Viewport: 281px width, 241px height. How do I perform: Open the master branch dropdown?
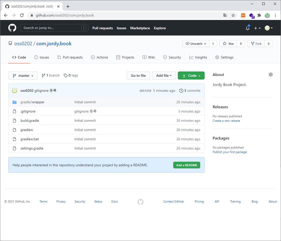click(x=23, y=75)
